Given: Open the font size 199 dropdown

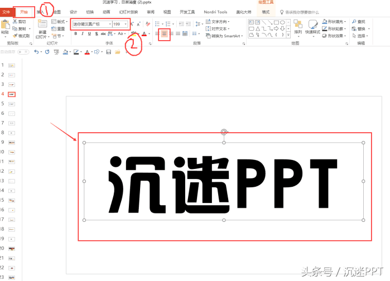Looking at the screenshot, I should pyautogui.click(x=126, y=24).
